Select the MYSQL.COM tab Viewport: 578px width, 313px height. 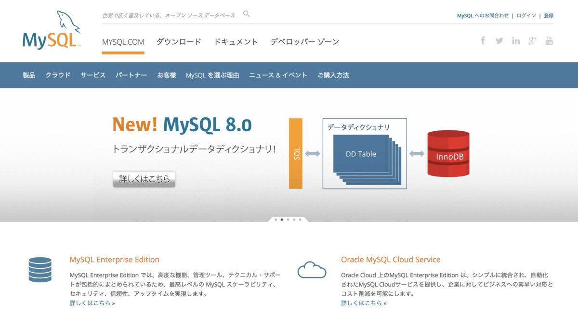coord(123,42)
